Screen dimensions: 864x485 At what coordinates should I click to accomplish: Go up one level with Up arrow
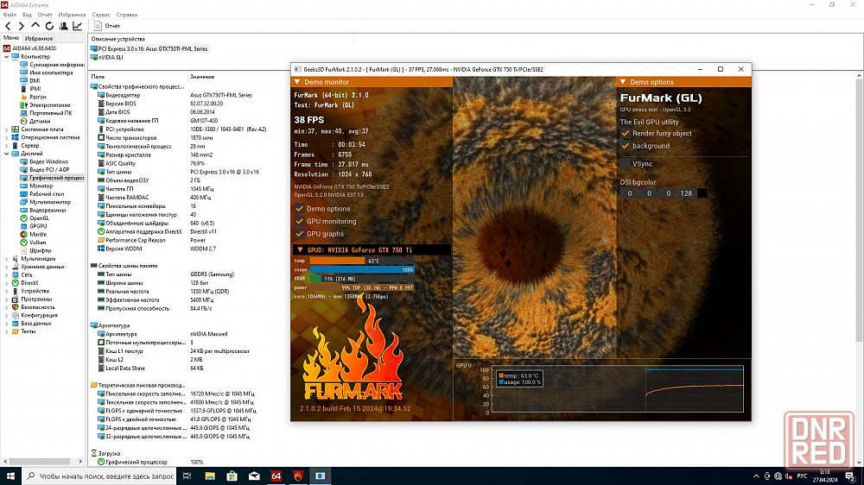click(35, 25)
